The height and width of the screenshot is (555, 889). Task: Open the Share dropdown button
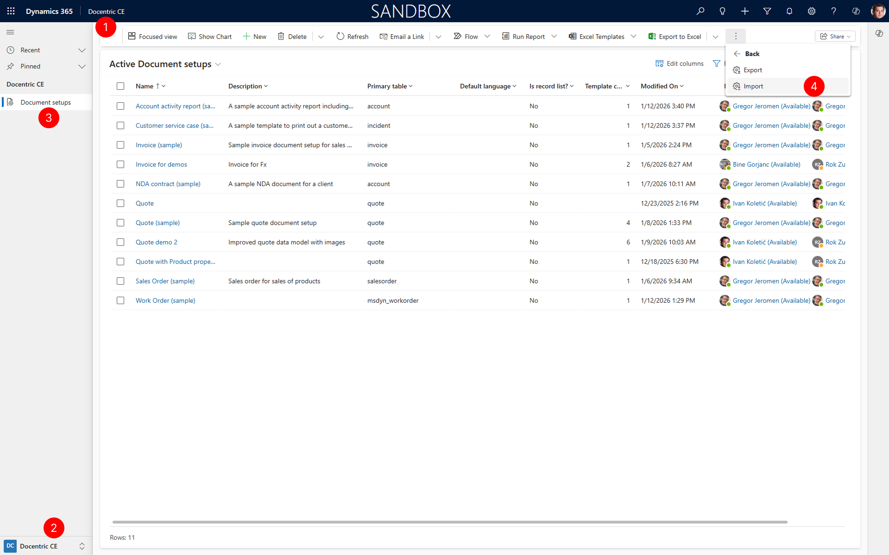835,36
